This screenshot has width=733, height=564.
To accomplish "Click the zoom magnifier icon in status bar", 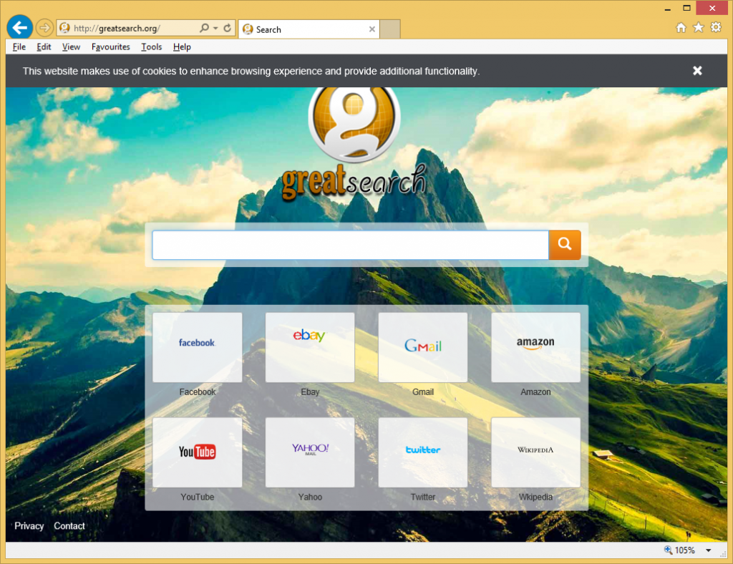I will click(668, 550).
